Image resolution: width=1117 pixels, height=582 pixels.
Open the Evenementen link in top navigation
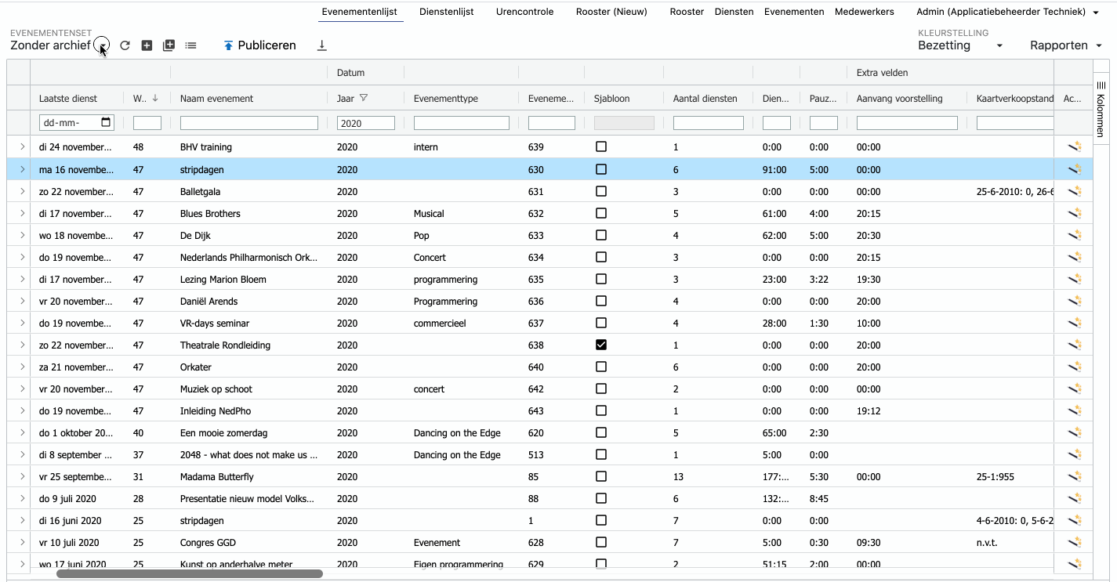794,12
